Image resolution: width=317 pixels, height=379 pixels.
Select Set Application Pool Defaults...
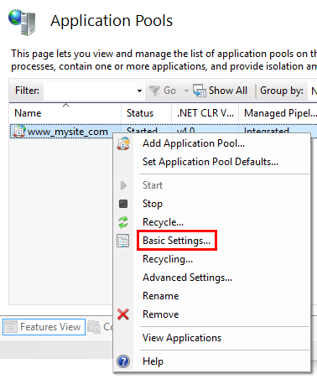tap(210, 162)
